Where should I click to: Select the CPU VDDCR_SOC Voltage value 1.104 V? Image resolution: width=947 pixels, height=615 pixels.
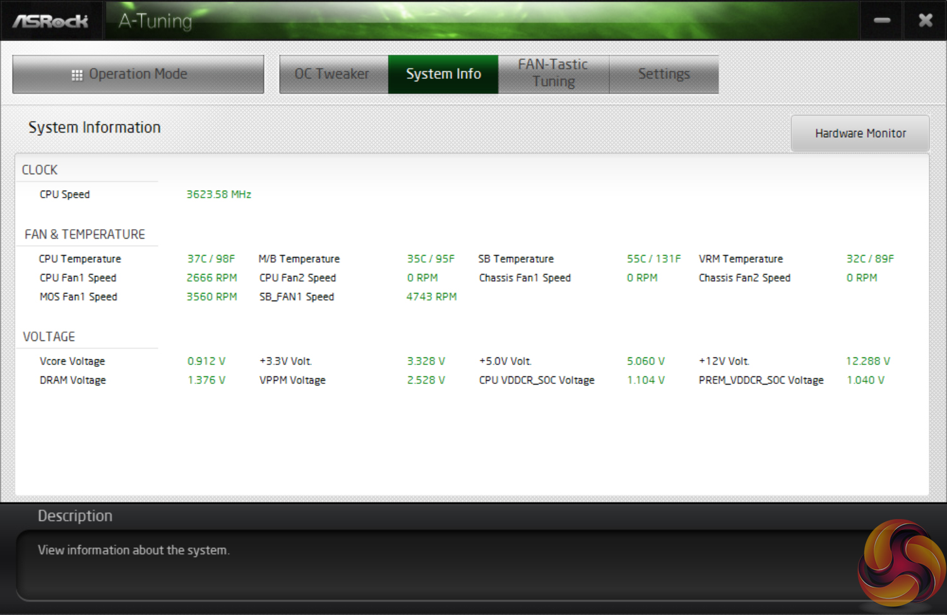pyautogui.click(x=646, y=380)
